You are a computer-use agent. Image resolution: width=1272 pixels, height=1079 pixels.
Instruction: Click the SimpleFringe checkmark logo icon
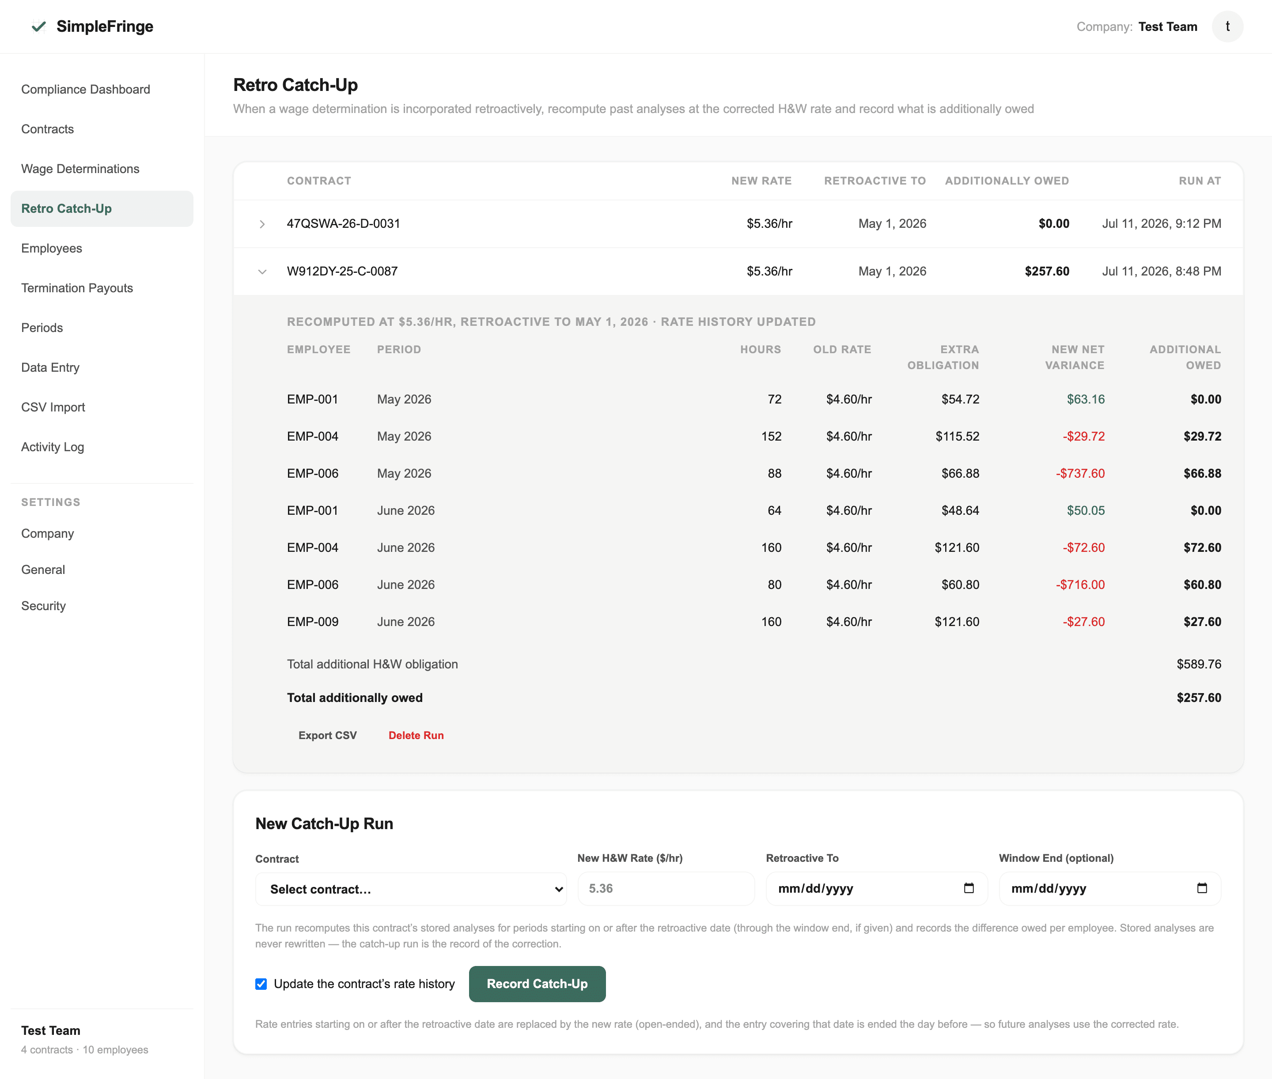38,26
